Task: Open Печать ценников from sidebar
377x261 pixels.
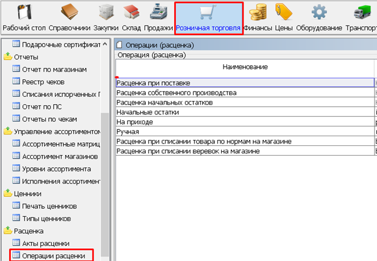Action: coord(49,206)
